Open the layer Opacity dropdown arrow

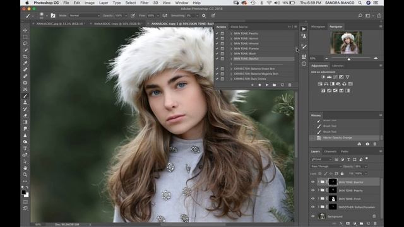[365, 166]
